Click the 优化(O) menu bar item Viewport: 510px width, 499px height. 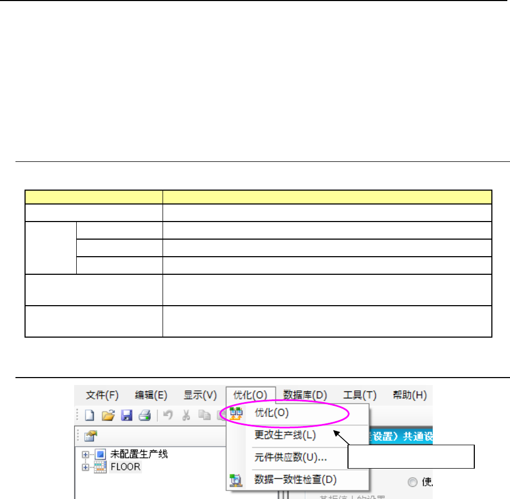pos(250,395)
